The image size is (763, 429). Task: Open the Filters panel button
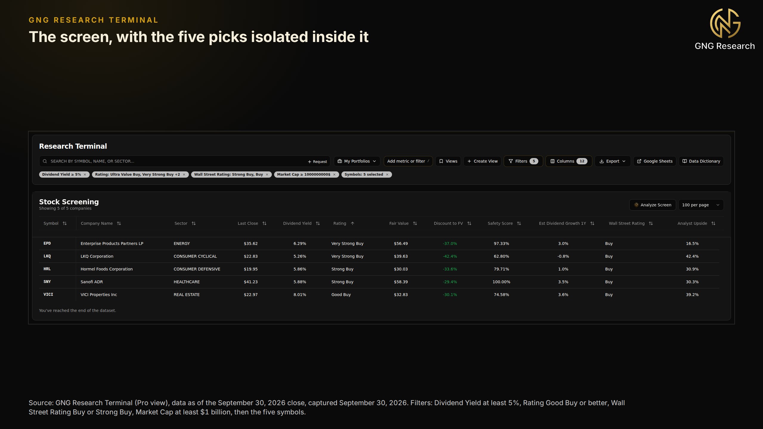pos(523,161)
